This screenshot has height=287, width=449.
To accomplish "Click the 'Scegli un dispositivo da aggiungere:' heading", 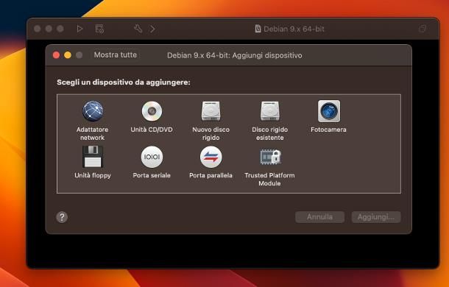I will coord(124,82).
